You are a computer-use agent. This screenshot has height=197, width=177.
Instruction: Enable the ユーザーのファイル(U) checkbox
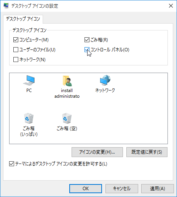coord(16,49)
